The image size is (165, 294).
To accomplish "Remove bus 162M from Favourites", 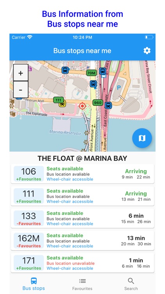I will tap(29, 246).
